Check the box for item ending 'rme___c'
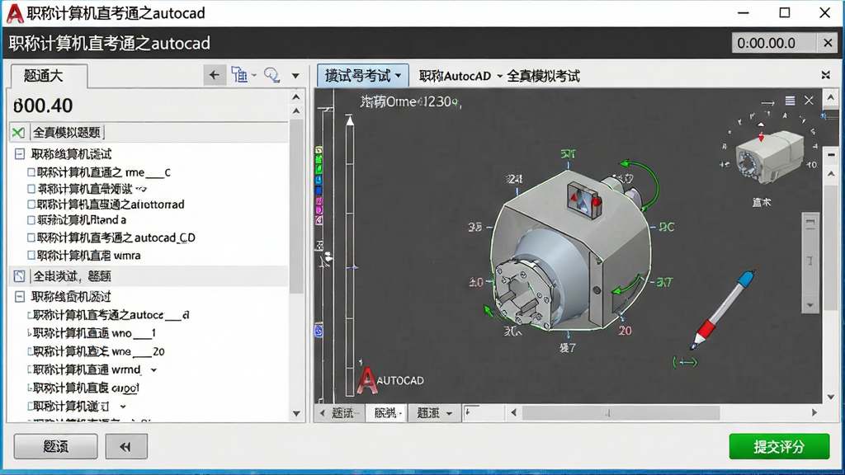 coord(31,172)
